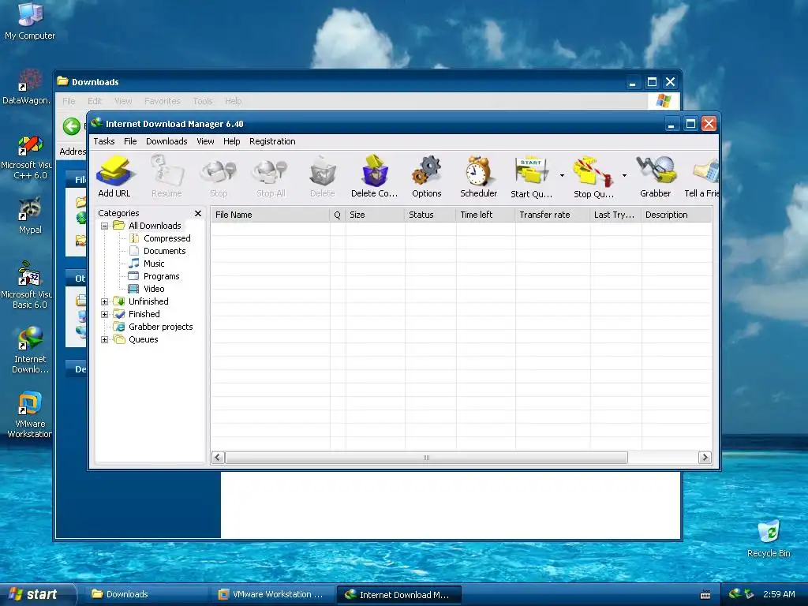This screenshot has width=808, height=606.
Task: Open the Start menu
Action: pos(38,594)
